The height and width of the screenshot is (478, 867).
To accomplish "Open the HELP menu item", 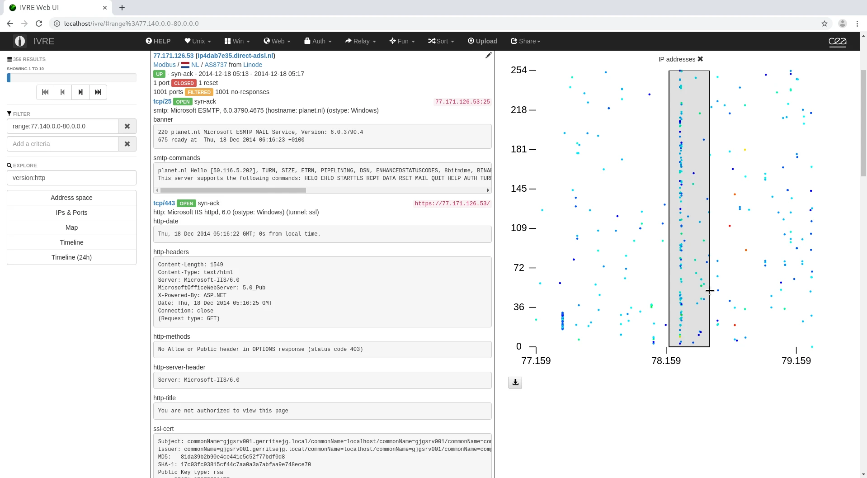I will (158, 41).
